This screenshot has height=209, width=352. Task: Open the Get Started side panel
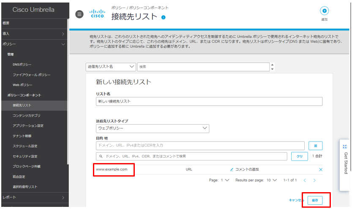(x=345, y=165)
